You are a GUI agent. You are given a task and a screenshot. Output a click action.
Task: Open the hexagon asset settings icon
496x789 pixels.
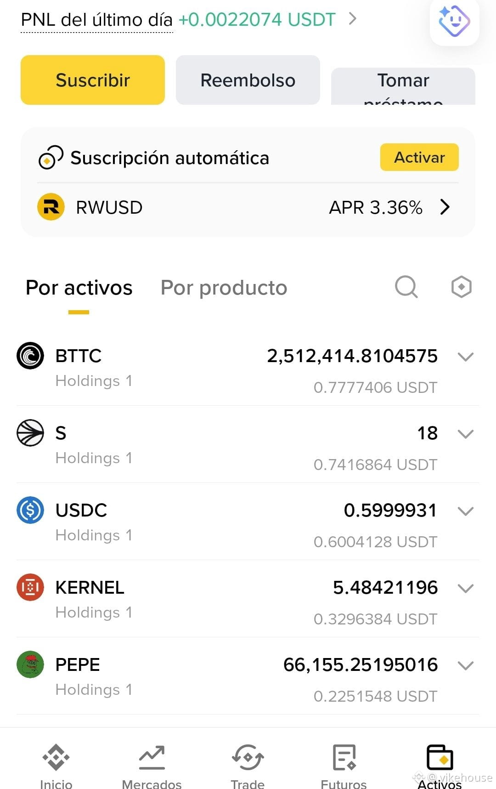[462, 287]
